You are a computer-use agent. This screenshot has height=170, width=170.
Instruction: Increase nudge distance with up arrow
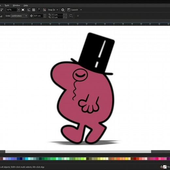coord(45,15)
